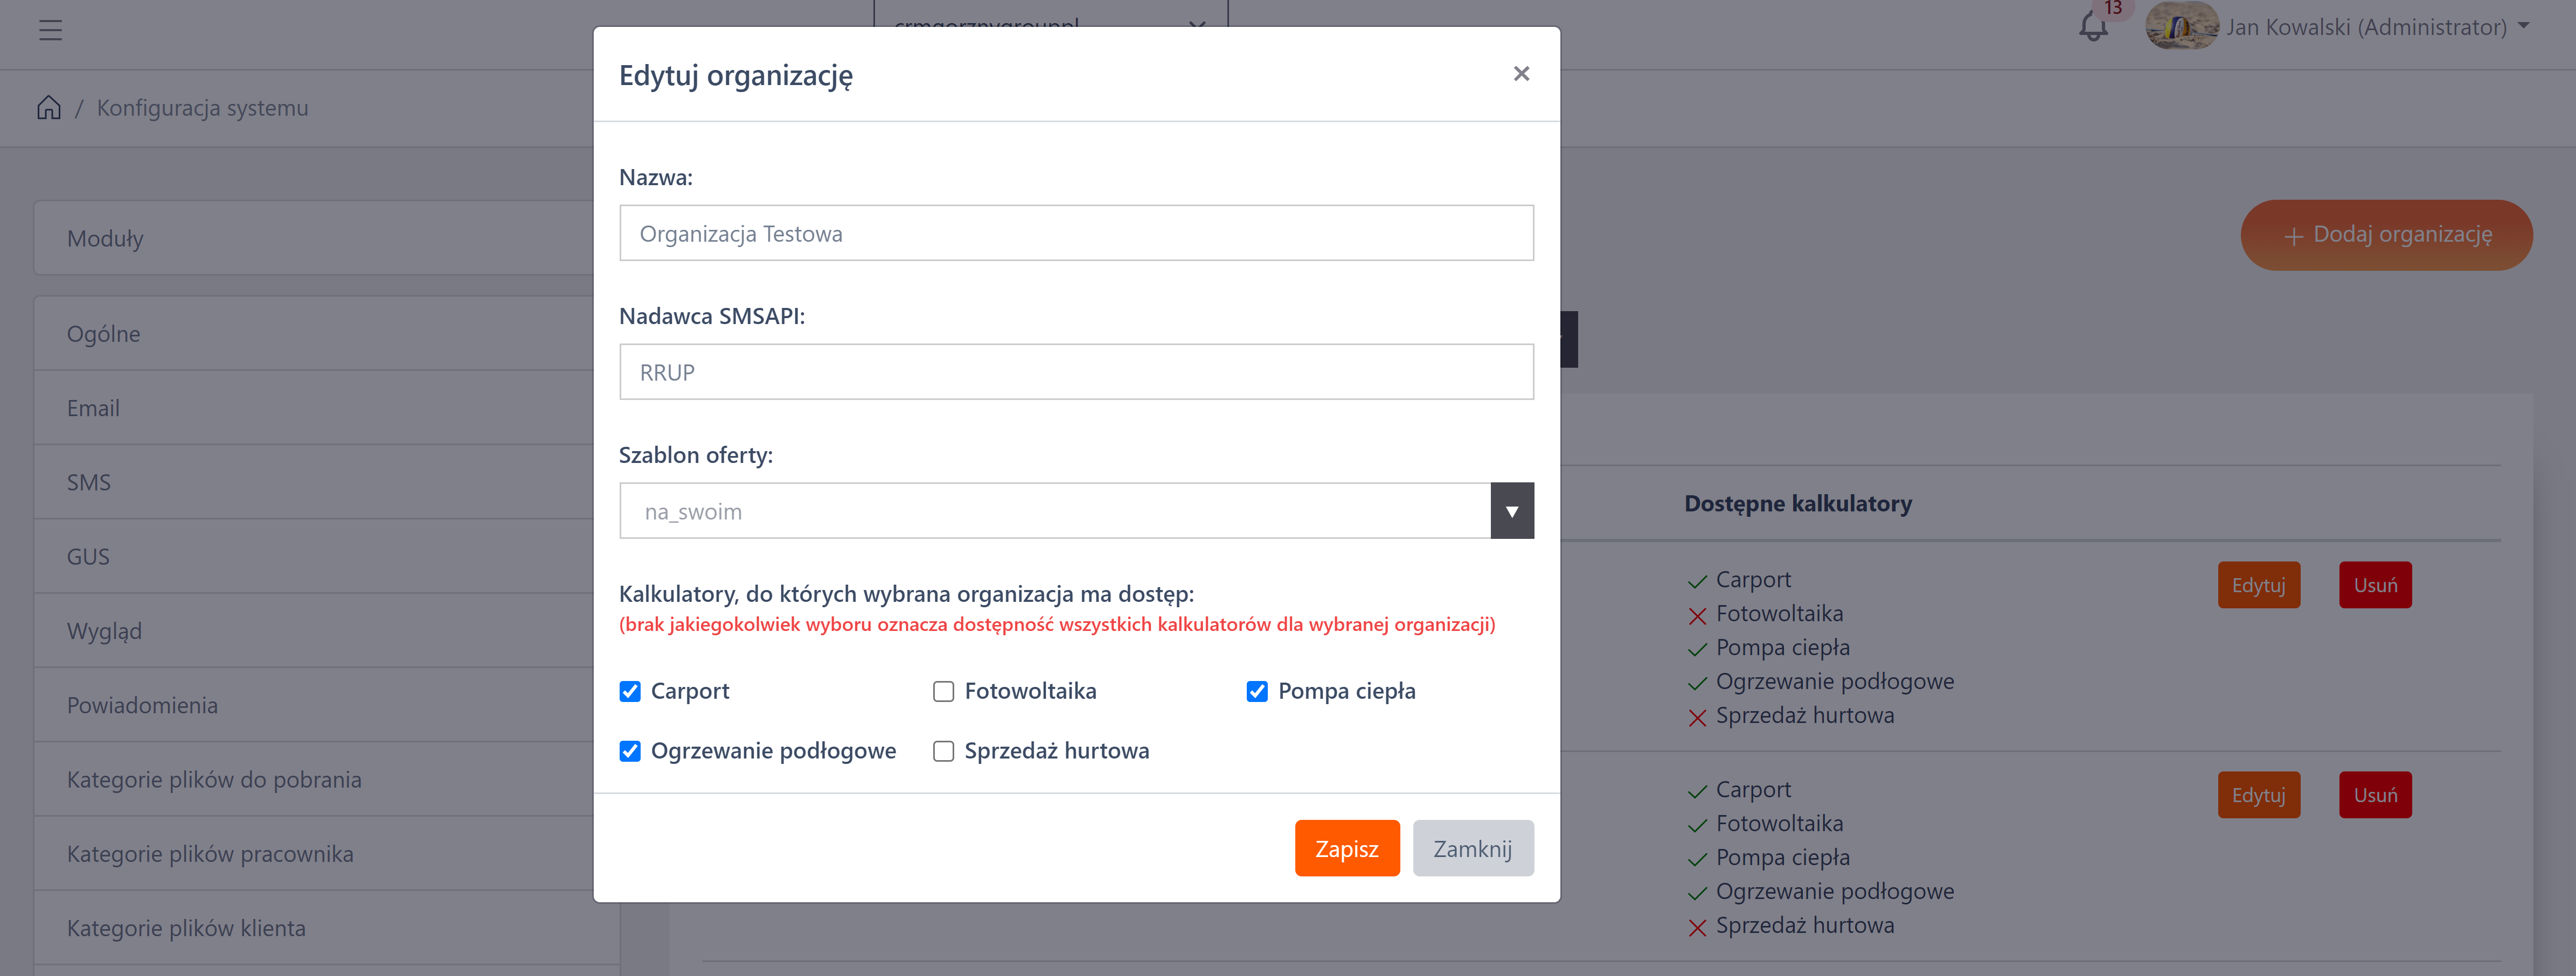
Task: Open the notifications bell
Action: (x=2092, y=26)
